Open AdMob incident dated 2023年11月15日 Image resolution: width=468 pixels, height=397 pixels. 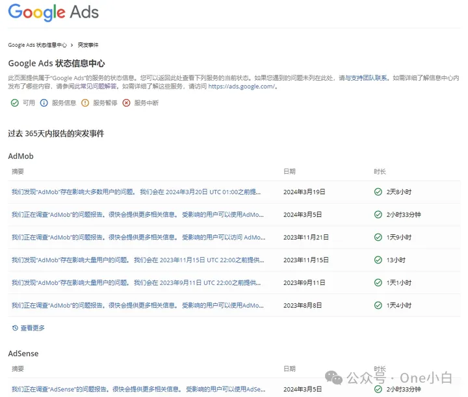pyautogui.click(x=138, y=260)
